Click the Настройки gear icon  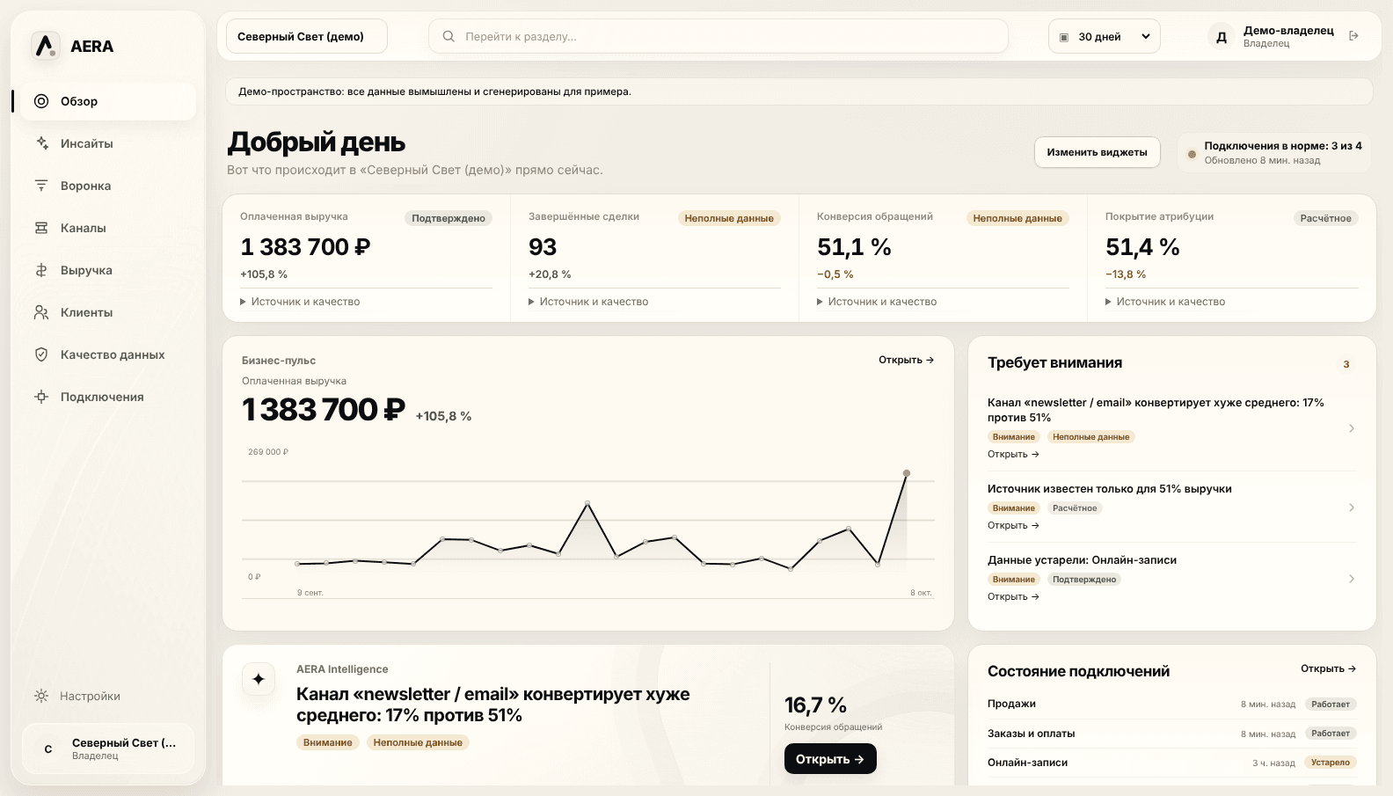coord(41,696)
